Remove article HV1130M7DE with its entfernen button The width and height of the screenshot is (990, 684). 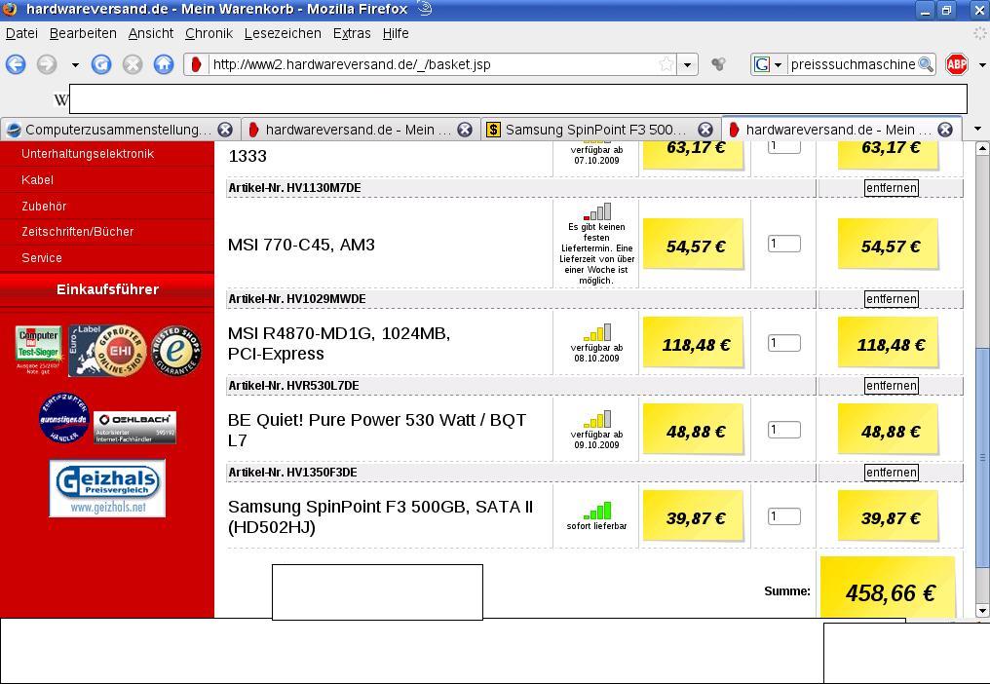pos(891,188)
